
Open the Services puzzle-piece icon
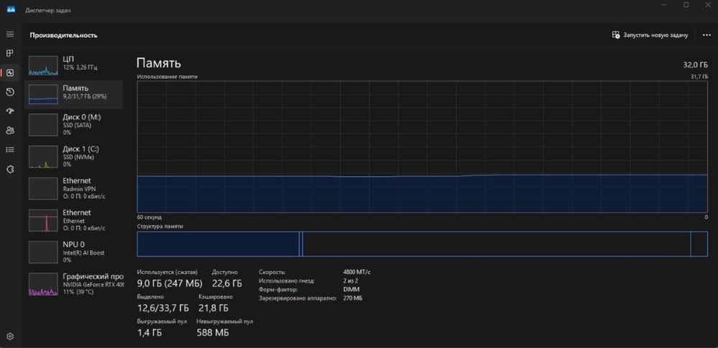(10, 169)
